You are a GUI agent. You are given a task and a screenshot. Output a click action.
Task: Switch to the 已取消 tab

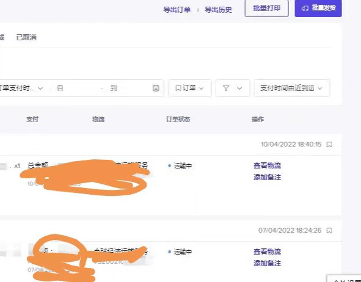[x=26, y=37]
